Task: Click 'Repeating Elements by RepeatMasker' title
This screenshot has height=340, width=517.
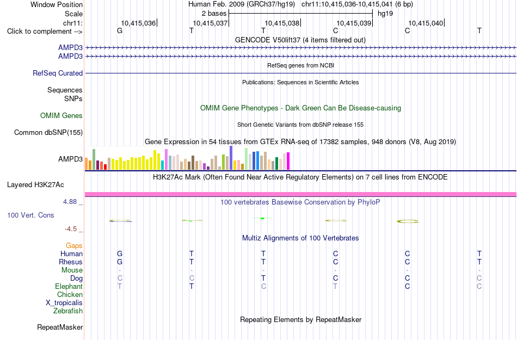Action: point(301,319)
